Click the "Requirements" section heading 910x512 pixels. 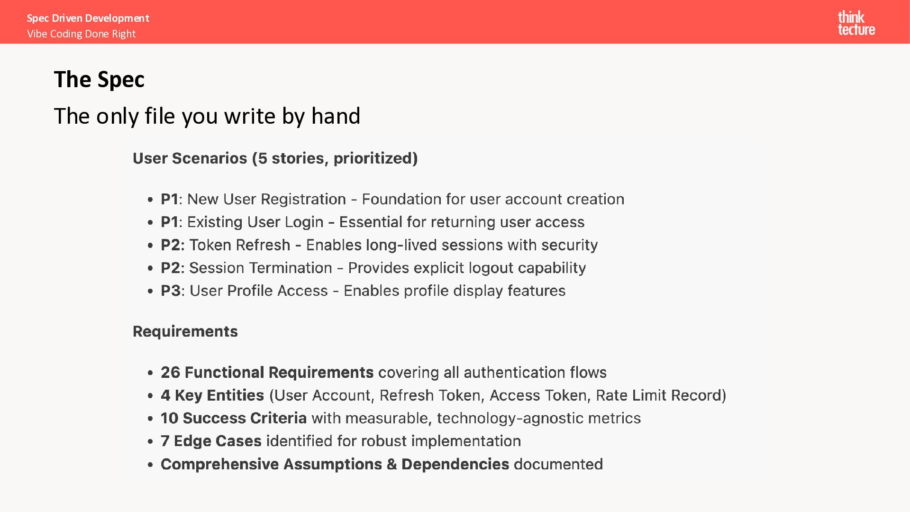[x=185, y=331]
